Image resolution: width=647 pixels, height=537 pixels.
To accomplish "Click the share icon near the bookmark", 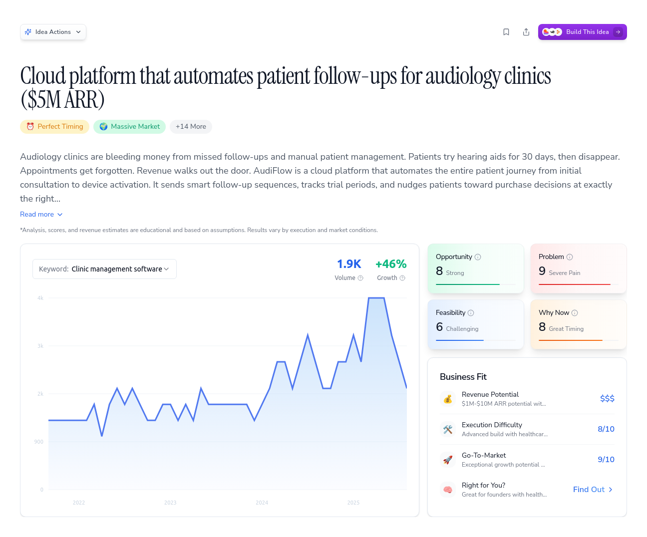I will tap(526, 31).
